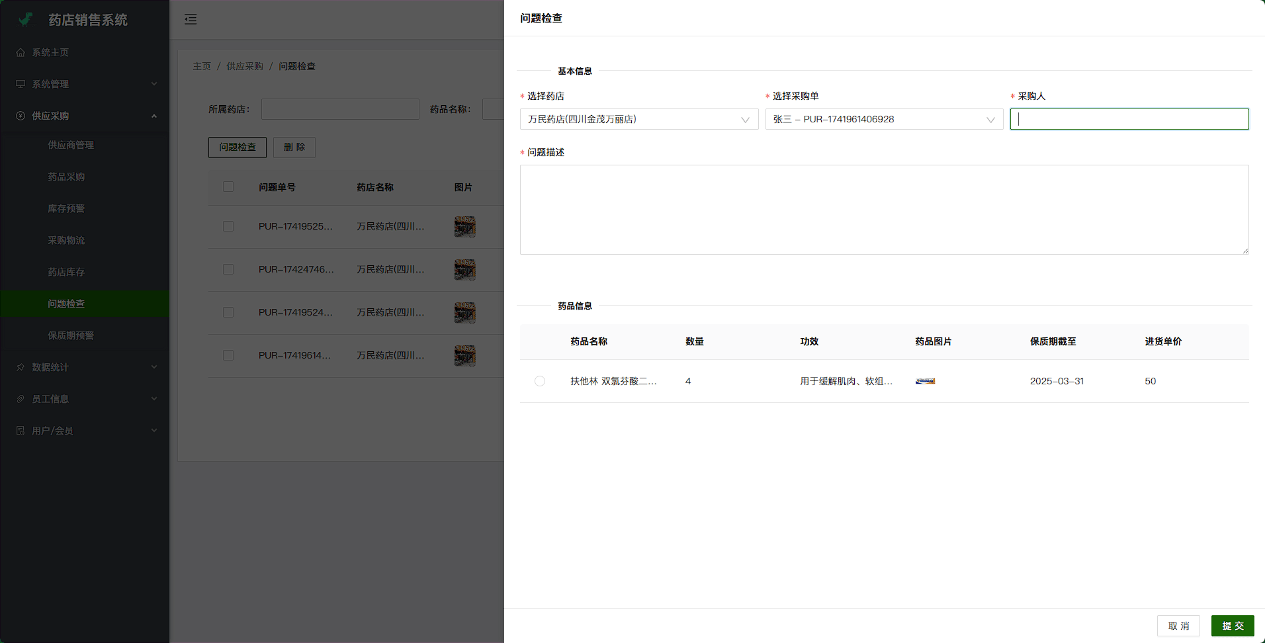
Task: Click the 取消 button
Action: coord(1178,626)
